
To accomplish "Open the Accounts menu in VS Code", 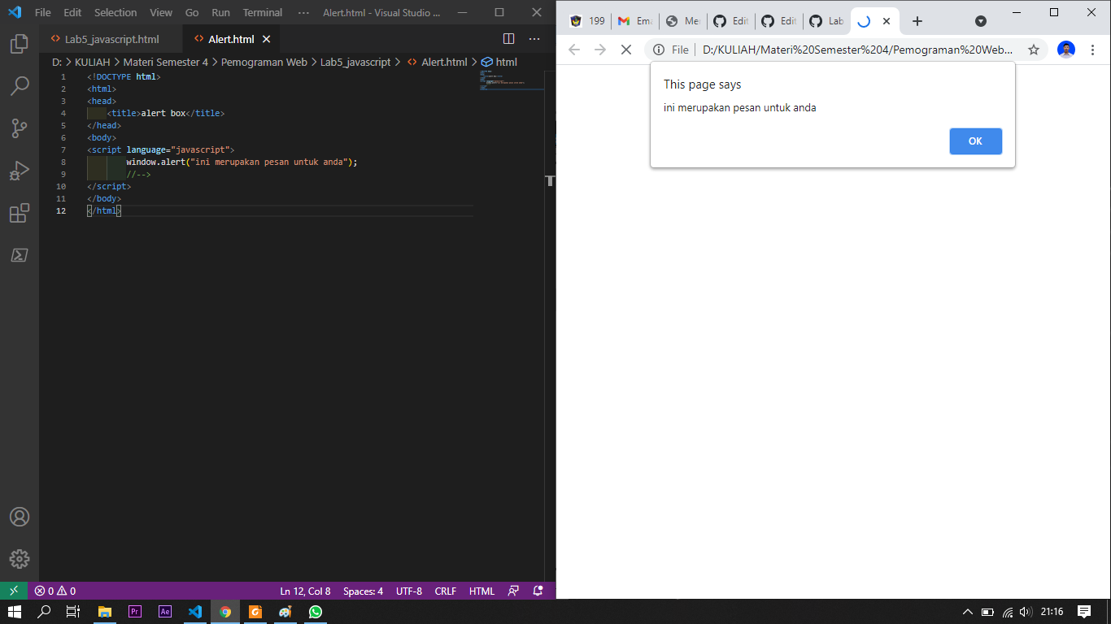I will pyautogui.click(x=20, y=517).
